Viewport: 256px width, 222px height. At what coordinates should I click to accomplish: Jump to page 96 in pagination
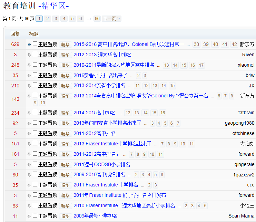pyautogui.click(x=97, y=19)
